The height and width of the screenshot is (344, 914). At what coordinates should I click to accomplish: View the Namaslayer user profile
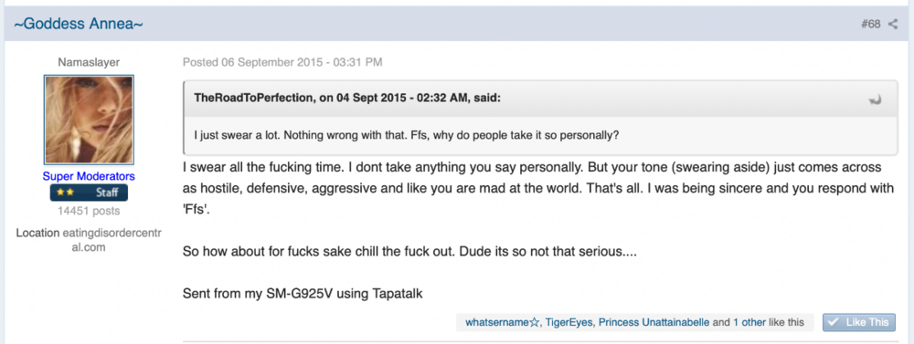pyautogui.click(x=89, y=62)
